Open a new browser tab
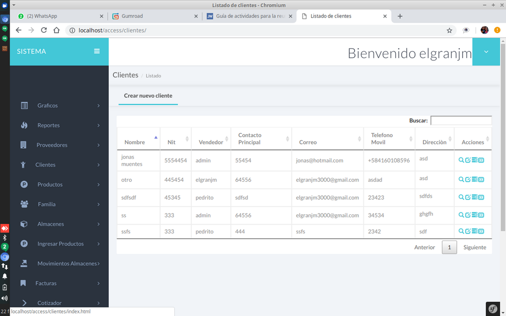Viewport: 506px width, 316px height. click(400, 16)
